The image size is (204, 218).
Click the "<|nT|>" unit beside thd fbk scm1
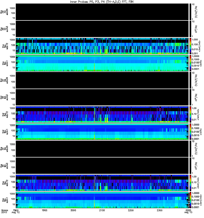[201, 132]
